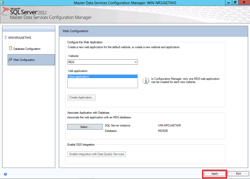Click Enable integration with Data Quality Services
This screenshot has width=250, height=179.
[x=97, y=154]
